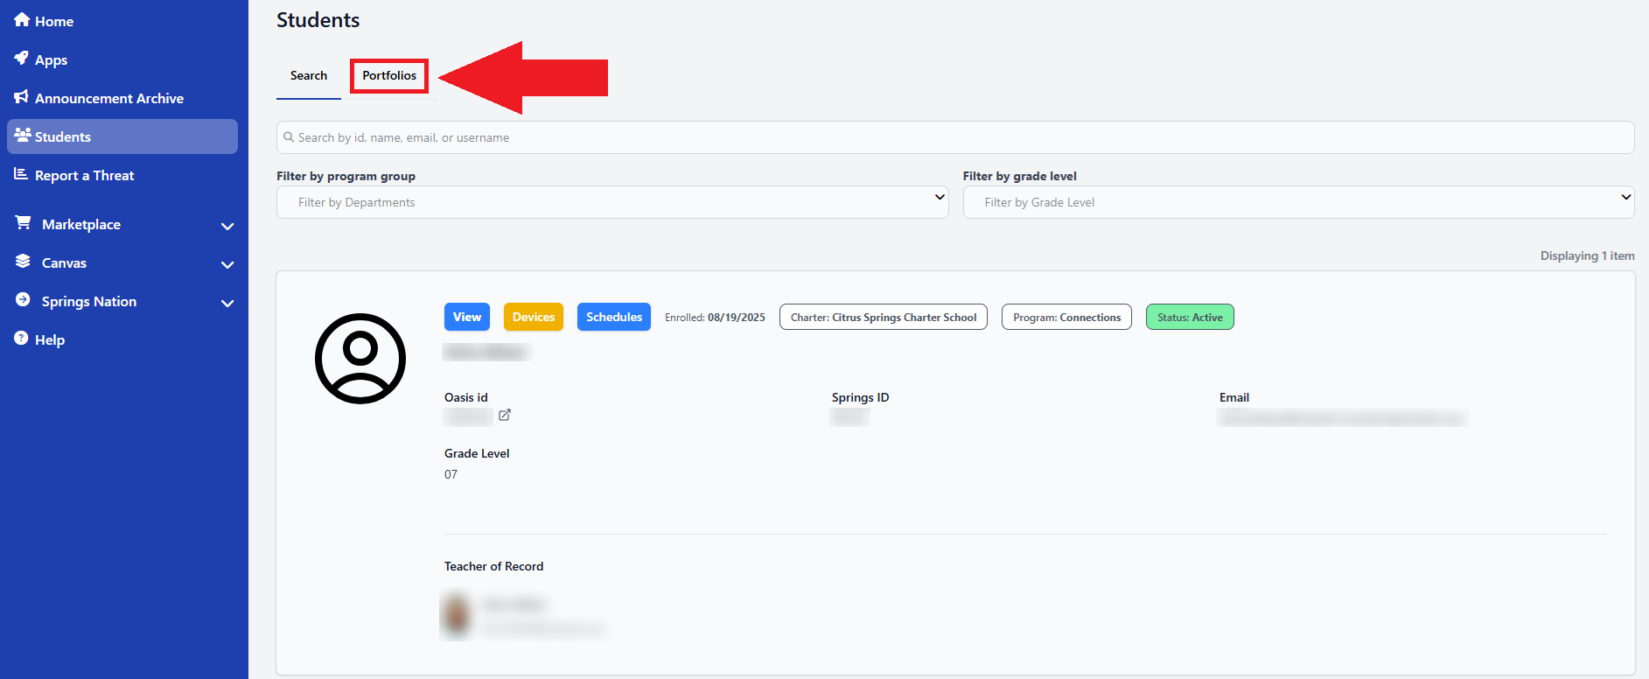Open Apps via the rocket icon
This screenshot has width=1649, height=679.
22,59
